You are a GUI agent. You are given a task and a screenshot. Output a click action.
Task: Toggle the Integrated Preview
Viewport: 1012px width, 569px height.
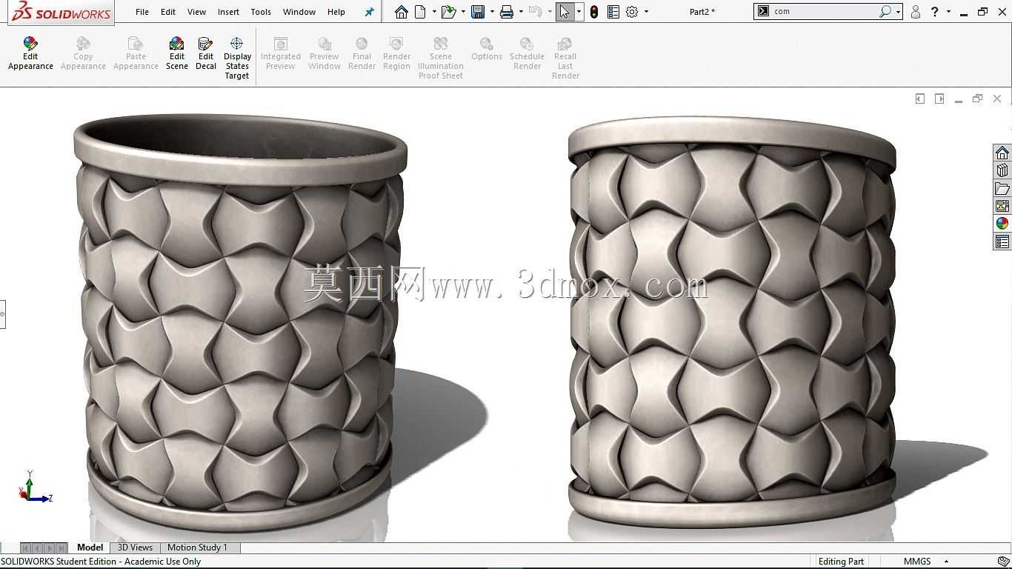click(x=280, y=53)
